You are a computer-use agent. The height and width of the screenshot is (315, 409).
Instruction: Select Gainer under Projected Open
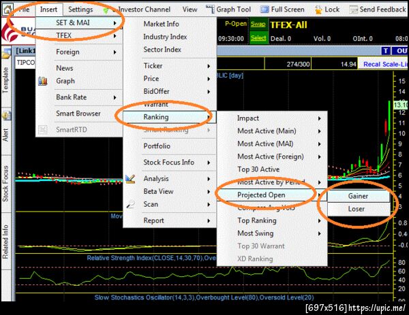[x=359, y=196]
